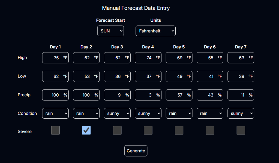279x163 pixels.
Task: Expand the Day 7 Condition selector
Action: pyautogui.click(x=241, y=113)
